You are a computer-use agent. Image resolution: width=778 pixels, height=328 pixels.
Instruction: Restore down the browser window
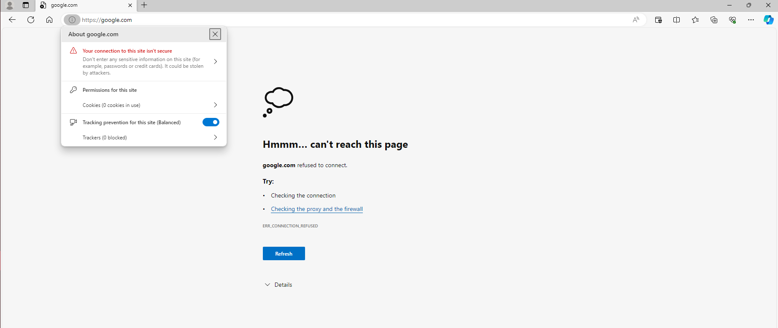(x=749, y=5)
